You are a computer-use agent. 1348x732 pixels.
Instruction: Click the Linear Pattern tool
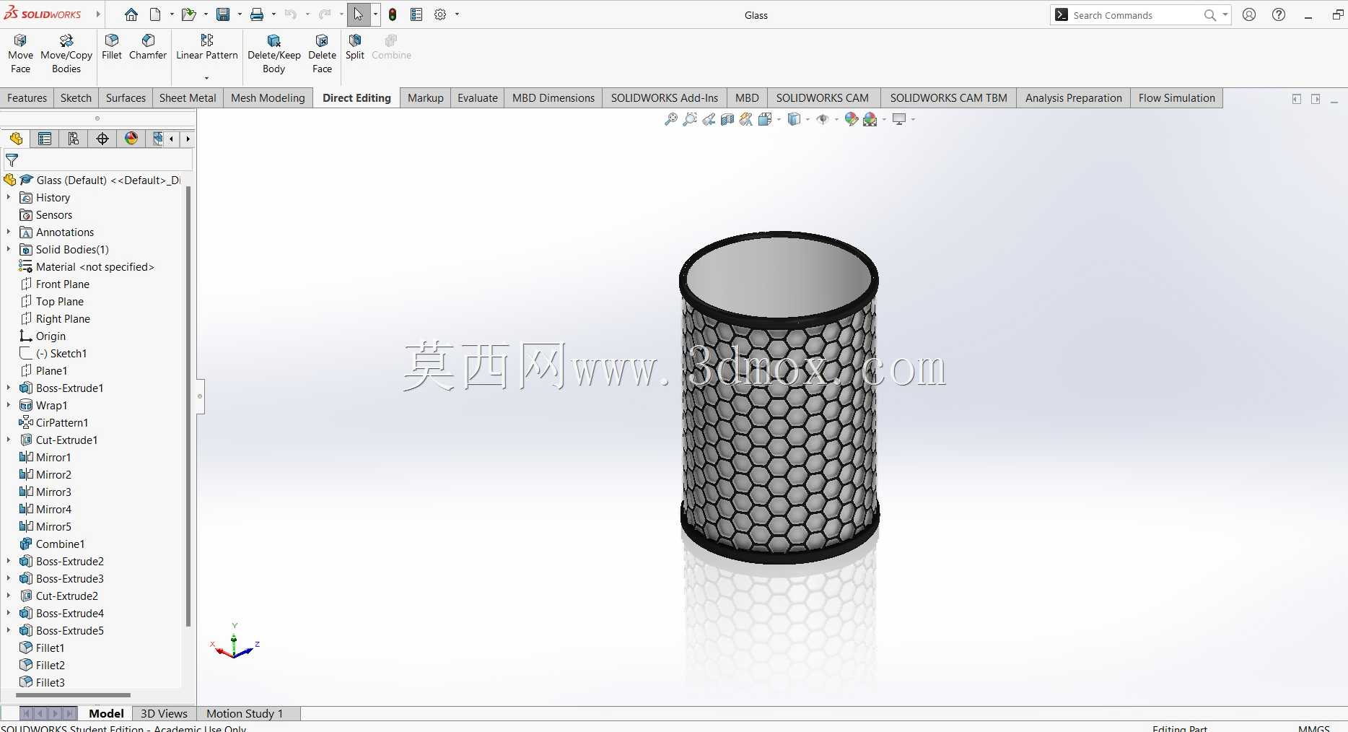coord(207,47)
